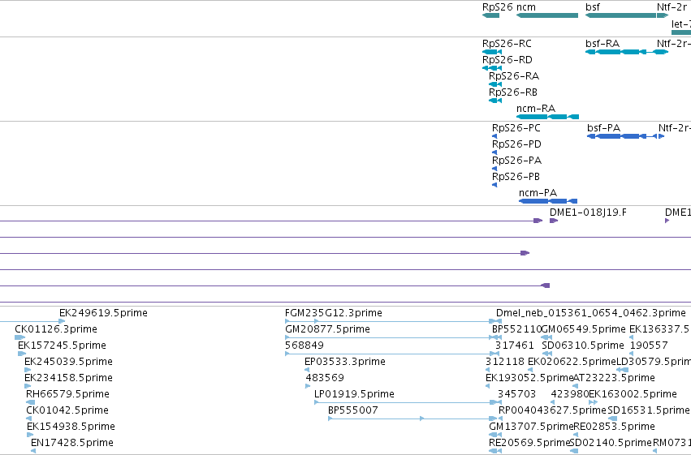Viewport: 691px width, 455px height.
Task: Select EST CK01042.5prime
Action: click(x=67, y=410)
